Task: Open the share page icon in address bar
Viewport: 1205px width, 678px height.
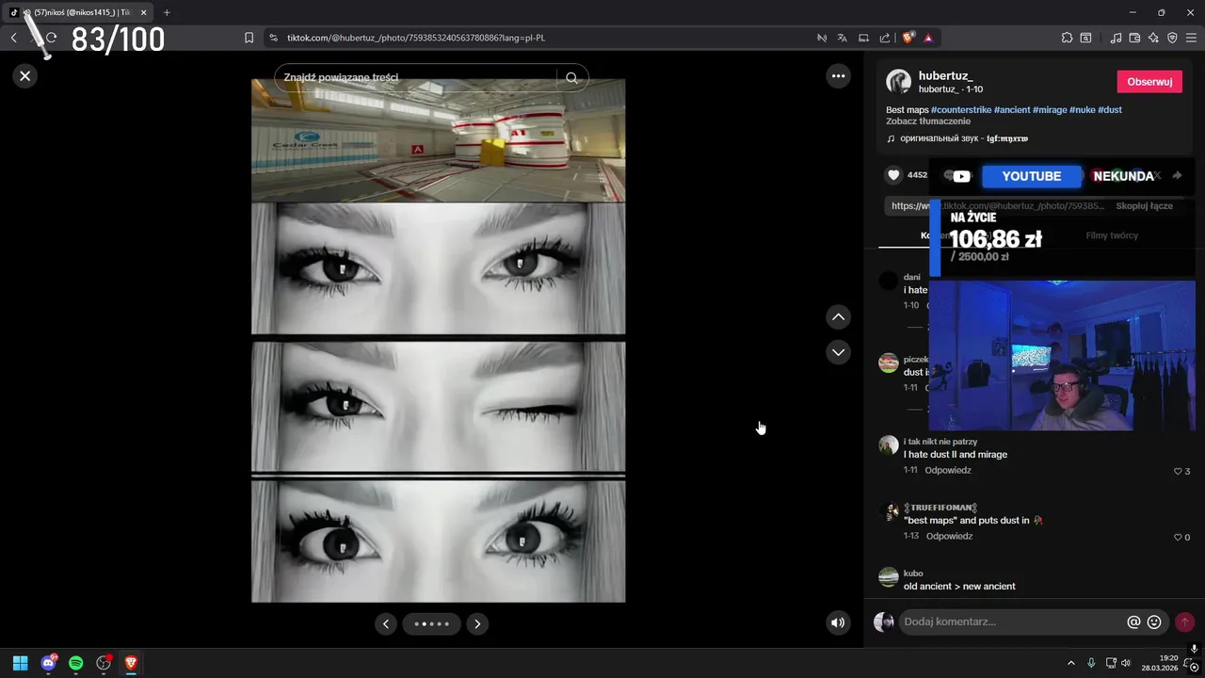Action: (x=885, y=38)
